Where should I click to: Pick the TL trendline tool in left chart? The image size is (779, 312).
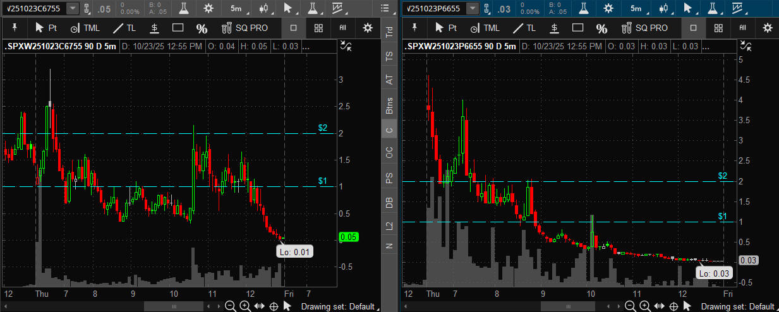tap(124, 28)
